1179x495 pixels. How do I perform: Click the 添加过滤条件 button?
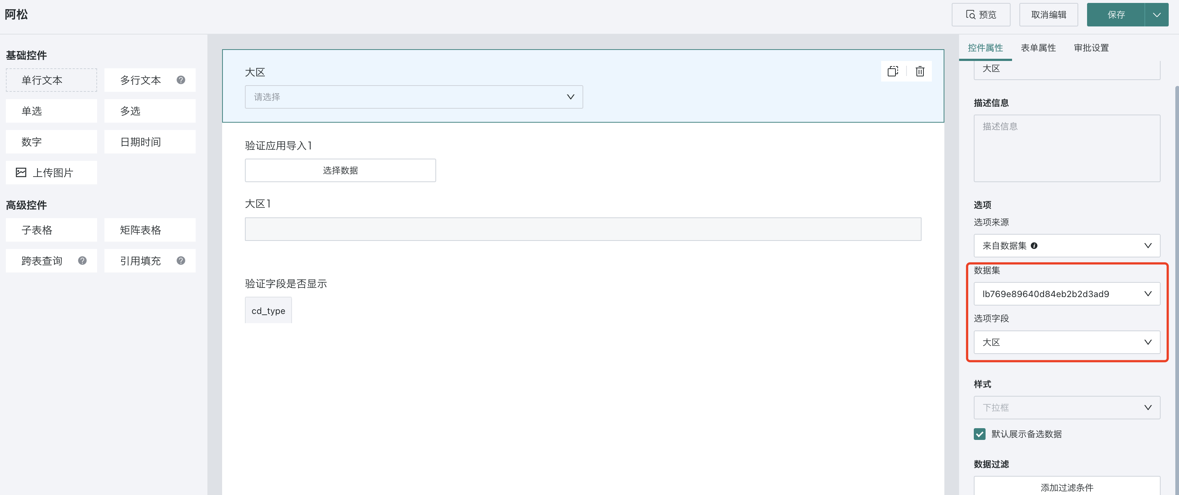point(1066,486)
